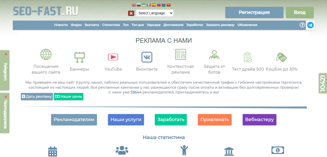Click the SEO-FAST.RU logo
The image size is (327, 157).
[46, 11]
